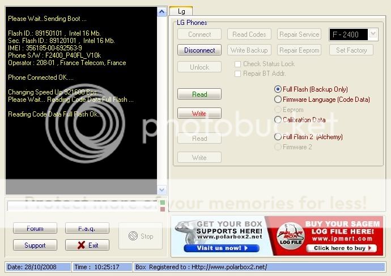Click the Box Registered to status field

[260, 267]
